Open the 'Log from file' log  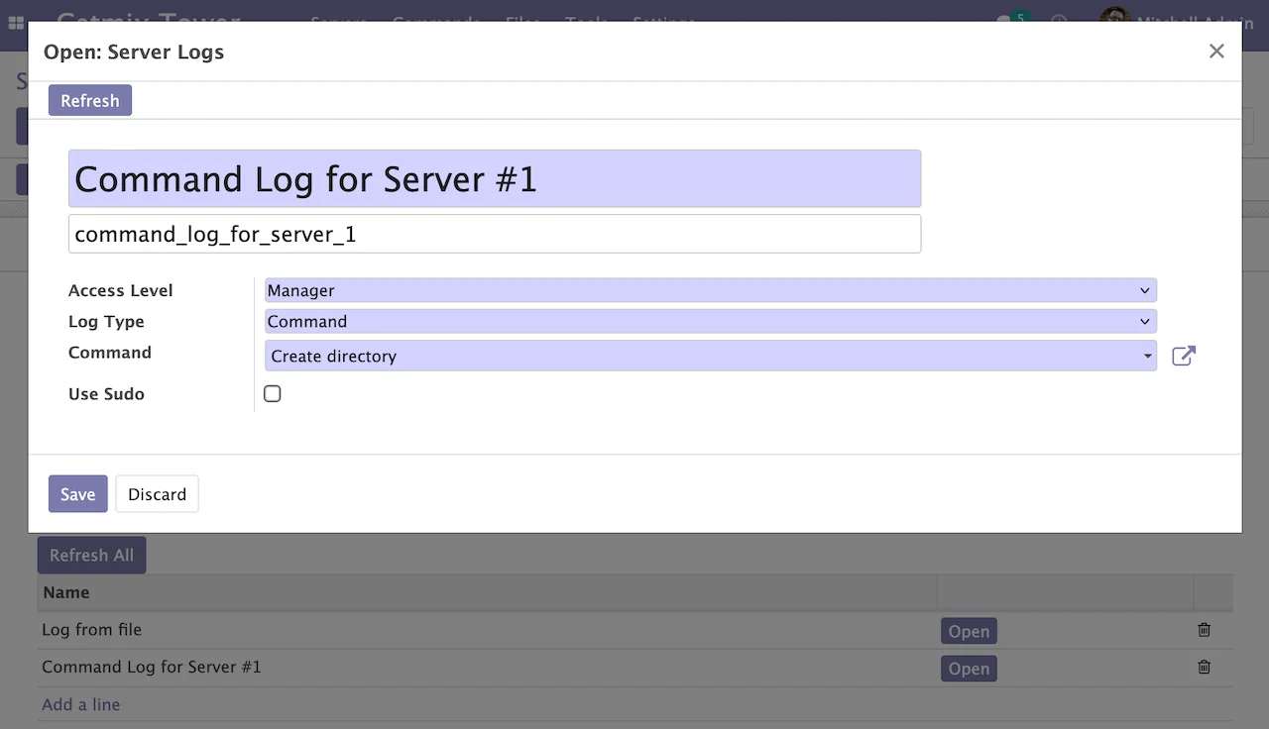coord(968,630)
